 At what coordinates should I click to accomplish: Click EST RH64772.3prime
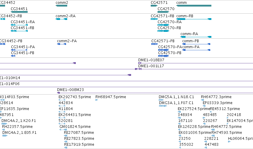(202, 100)
